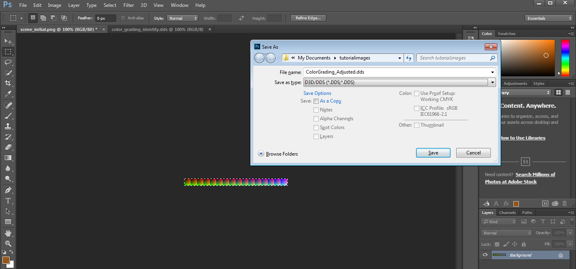Enable the Thumbnail option
The width and height of the screenshot is (576, 269).
[x=417, y=125]
